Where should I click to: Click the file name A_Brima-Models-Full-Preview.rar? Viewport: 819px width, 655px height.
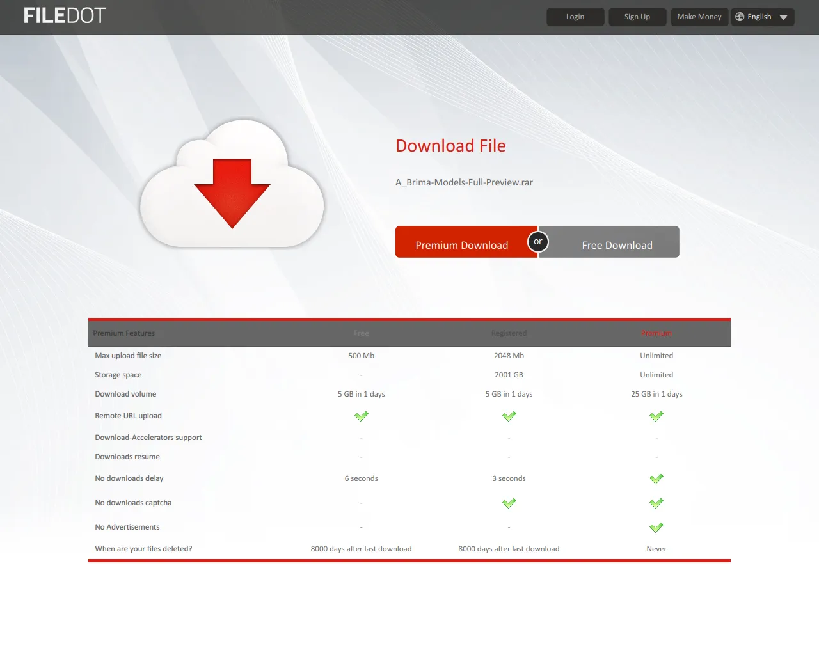pyautogui.click(x=464, y=182)
